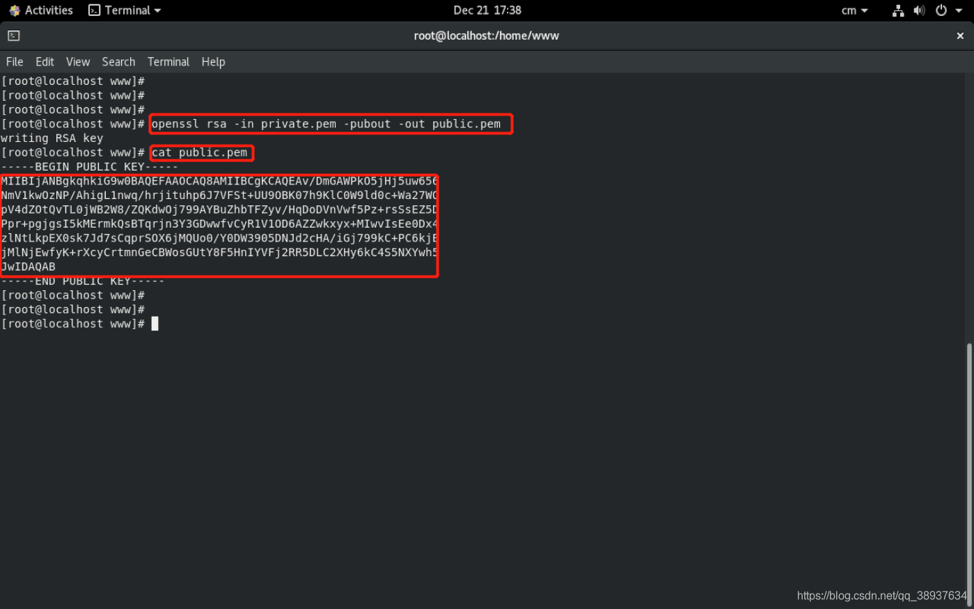974x609 pixels.
Task: Click the END PUBLIC KEY line
Action: click(x=83, y=281)
